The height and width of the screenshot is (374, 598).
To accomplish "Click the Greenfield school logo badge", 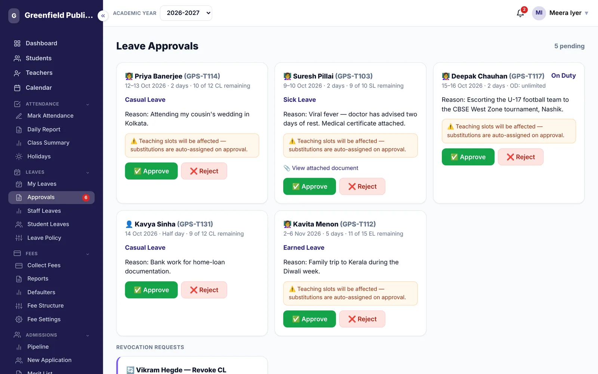I will (14, 16).
